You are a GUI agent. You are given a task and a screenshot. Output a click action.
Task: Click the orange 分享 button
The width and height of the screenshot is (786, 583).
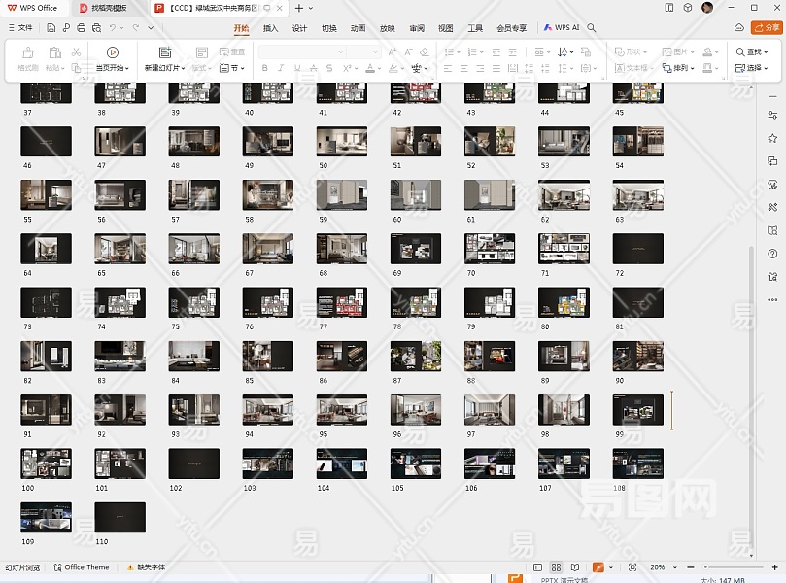(767, 28)
